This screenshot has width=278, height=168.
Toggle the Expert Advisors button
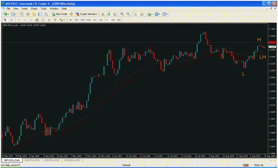(86, 14)
